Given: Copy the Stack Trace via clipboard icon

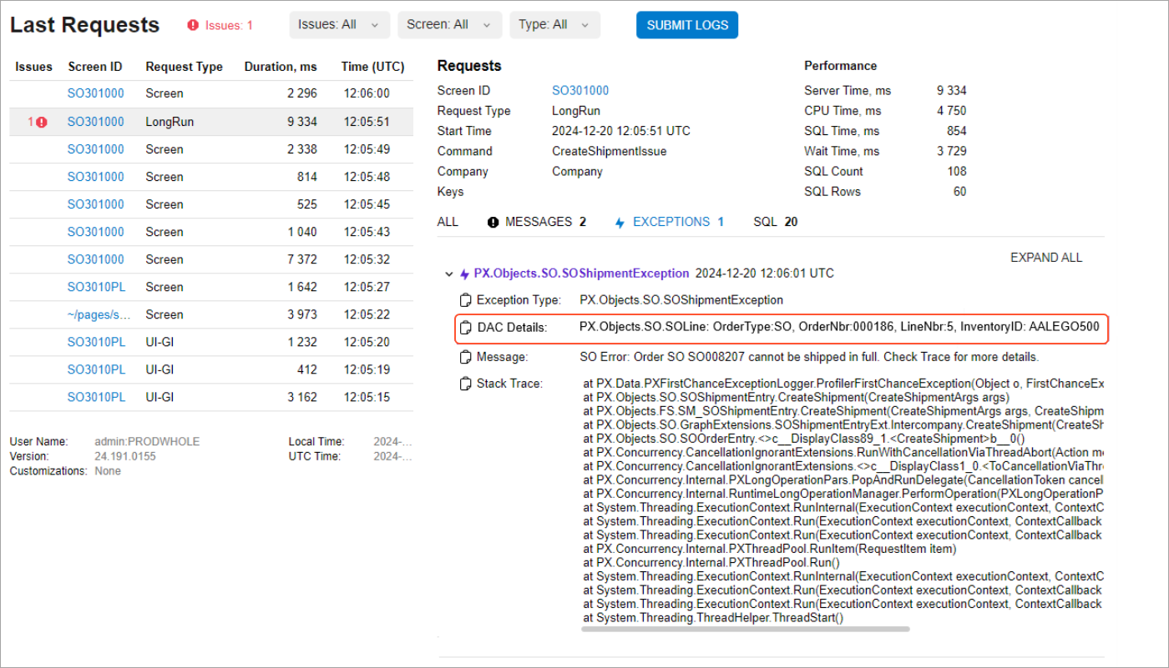Looking at the screenshot, I should click(466, 384).
